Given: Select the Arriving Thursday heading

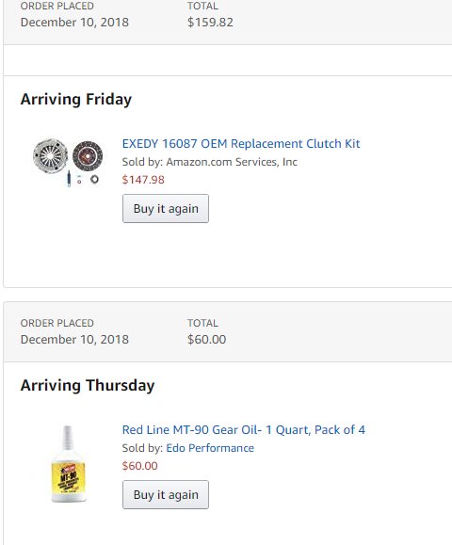Looking at the screenshot, I should point(88,386).
